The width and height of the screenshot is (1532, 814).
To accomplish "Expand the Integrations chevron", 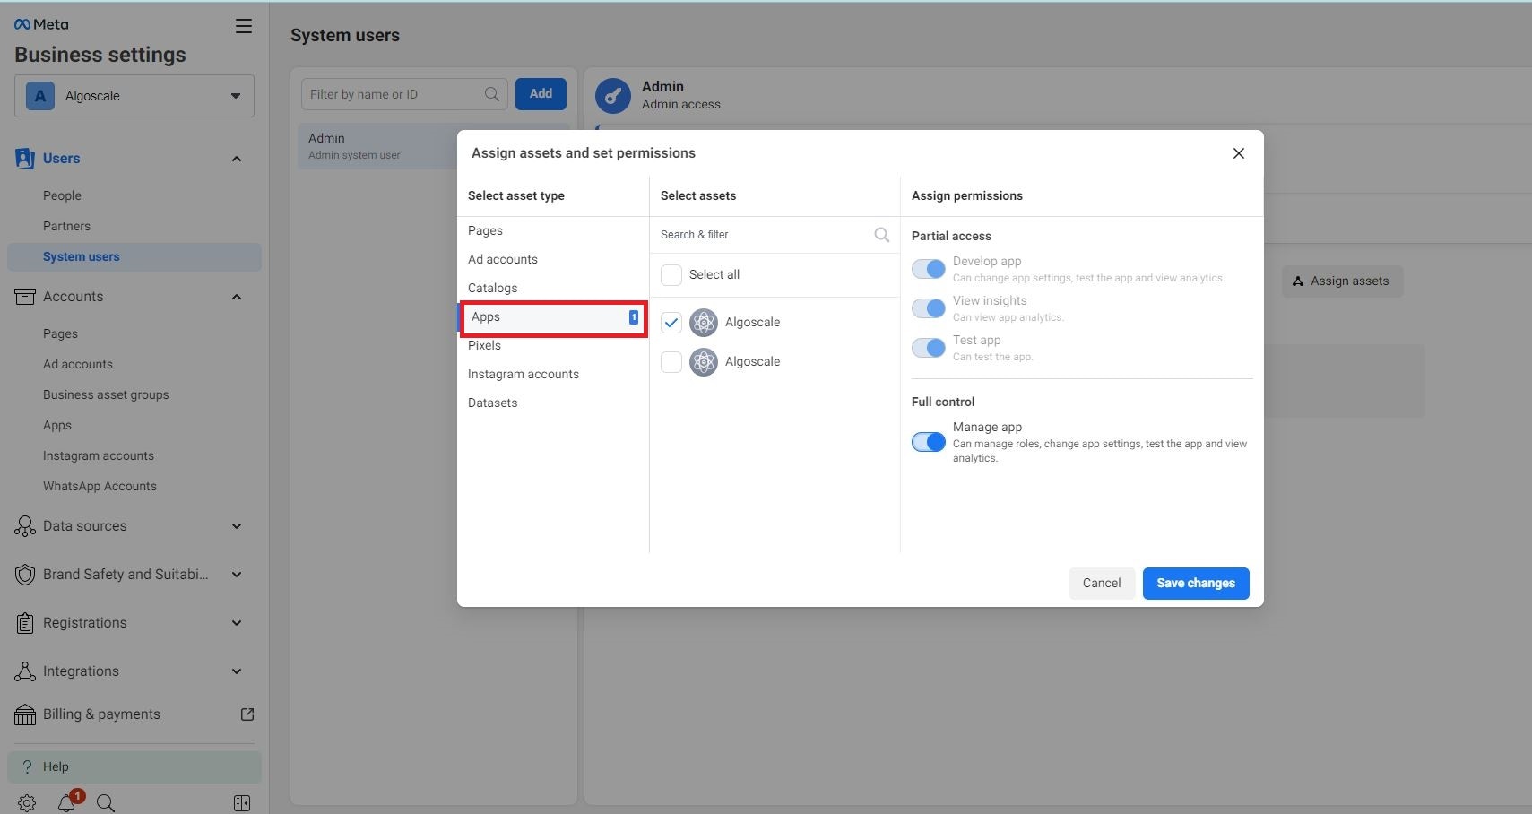I will (237, 671).
